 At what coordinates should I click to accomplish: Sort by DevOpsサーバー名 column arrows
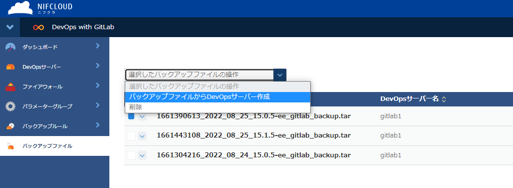(x=443, y=99)
